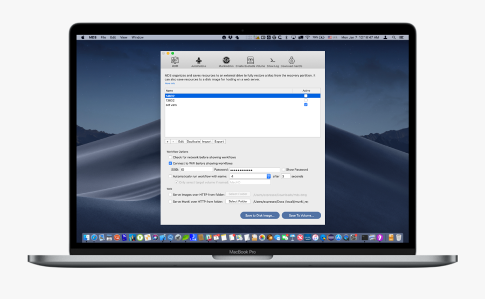The image size is (485, 299).
Task: Tick the Show Password checkbox
Action: point(283,169)
